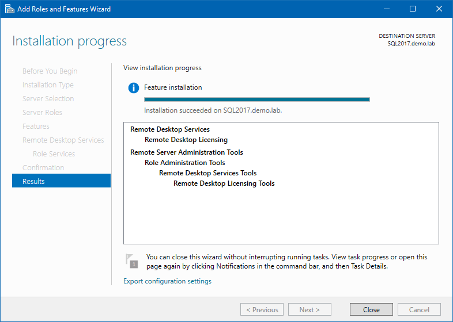Select the Confirmation step in sidebar
The height and width of the screenshot is (322, 453).
43,167
